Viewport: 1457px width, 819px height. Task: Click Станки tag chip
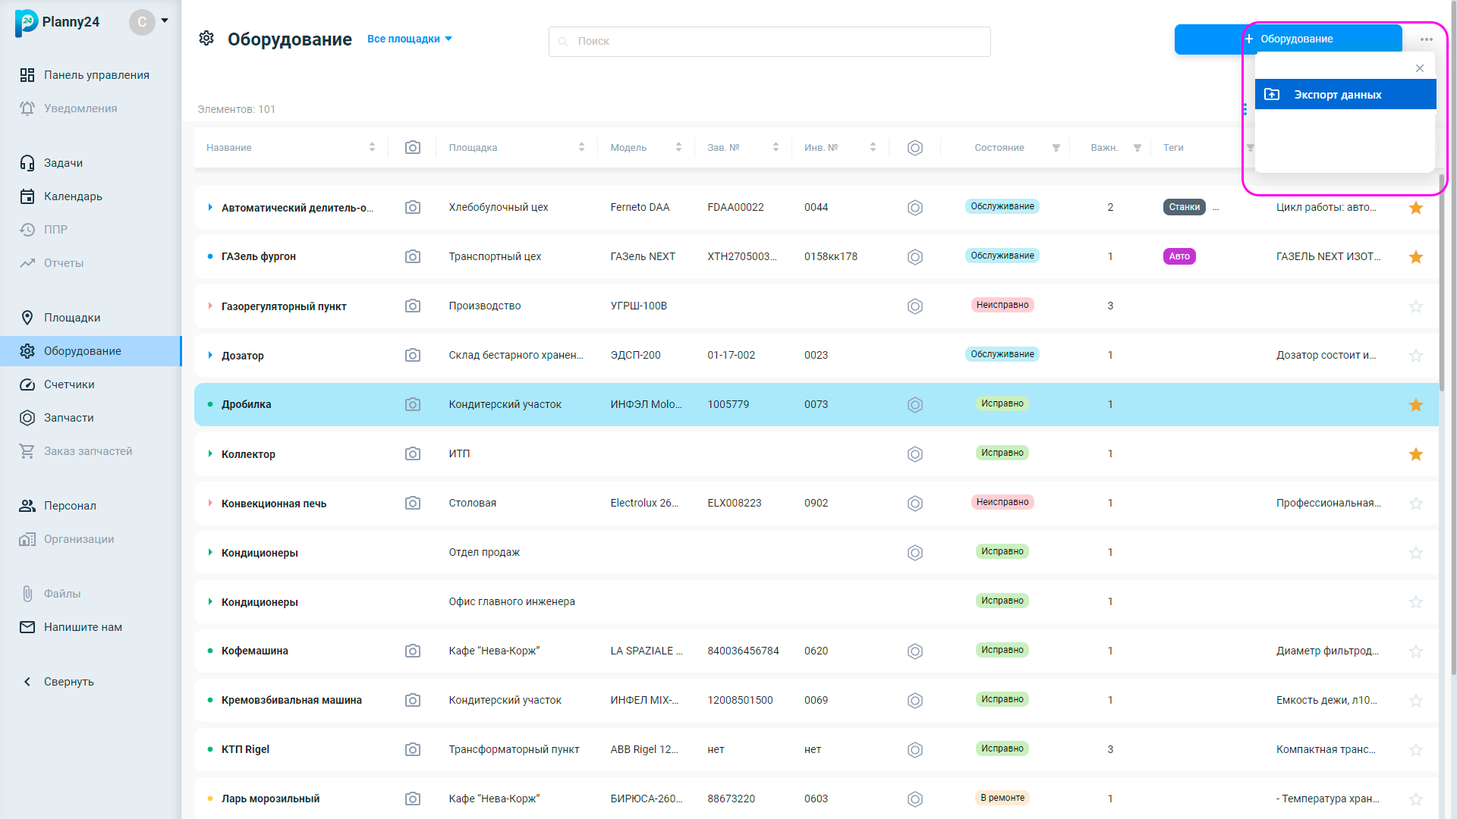(1185, 207)
